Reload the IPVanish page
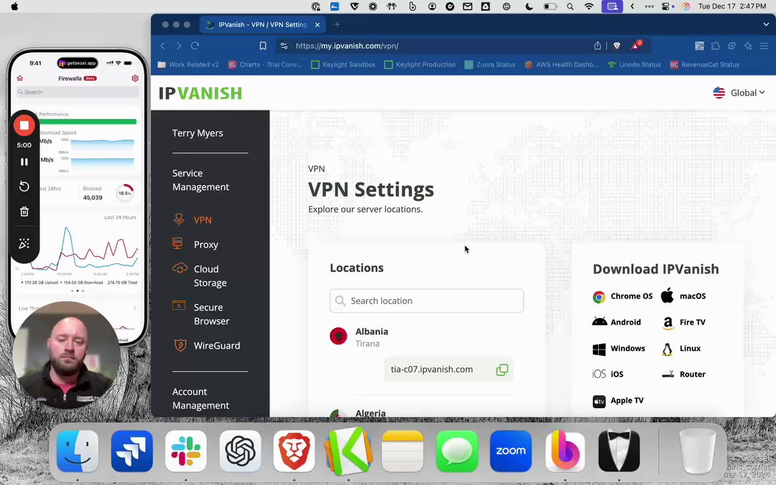This screenshot has height=485, width=776. click(195, 46)
